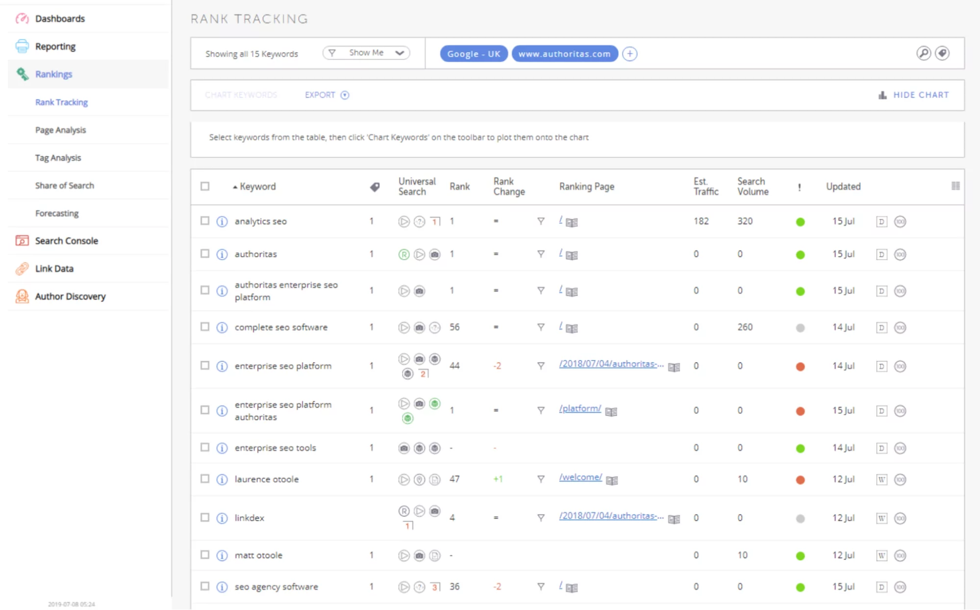Click the location/target icon top far right
Image resolution: width=980 pixels, height=610 pixels.
[945, 53]
